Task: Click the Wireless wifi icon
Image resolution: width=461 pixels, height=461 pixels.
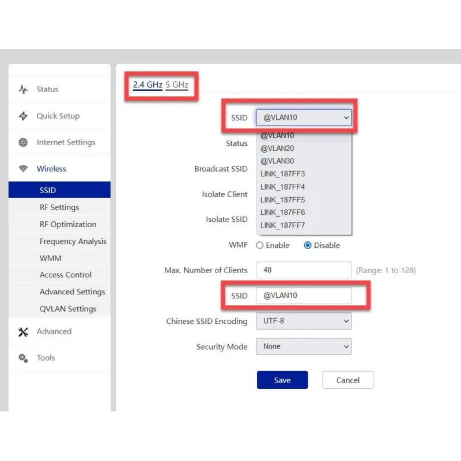Action: [x=23, y=169]
